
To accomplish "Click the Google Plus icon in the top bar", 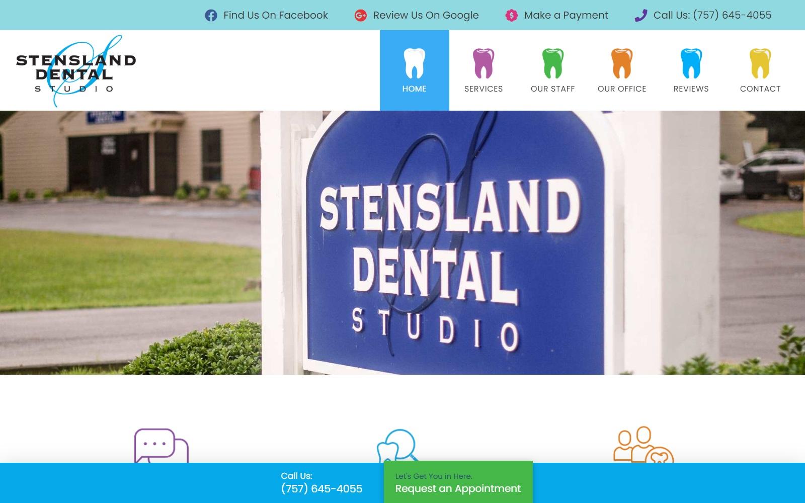I will (361, 16).
